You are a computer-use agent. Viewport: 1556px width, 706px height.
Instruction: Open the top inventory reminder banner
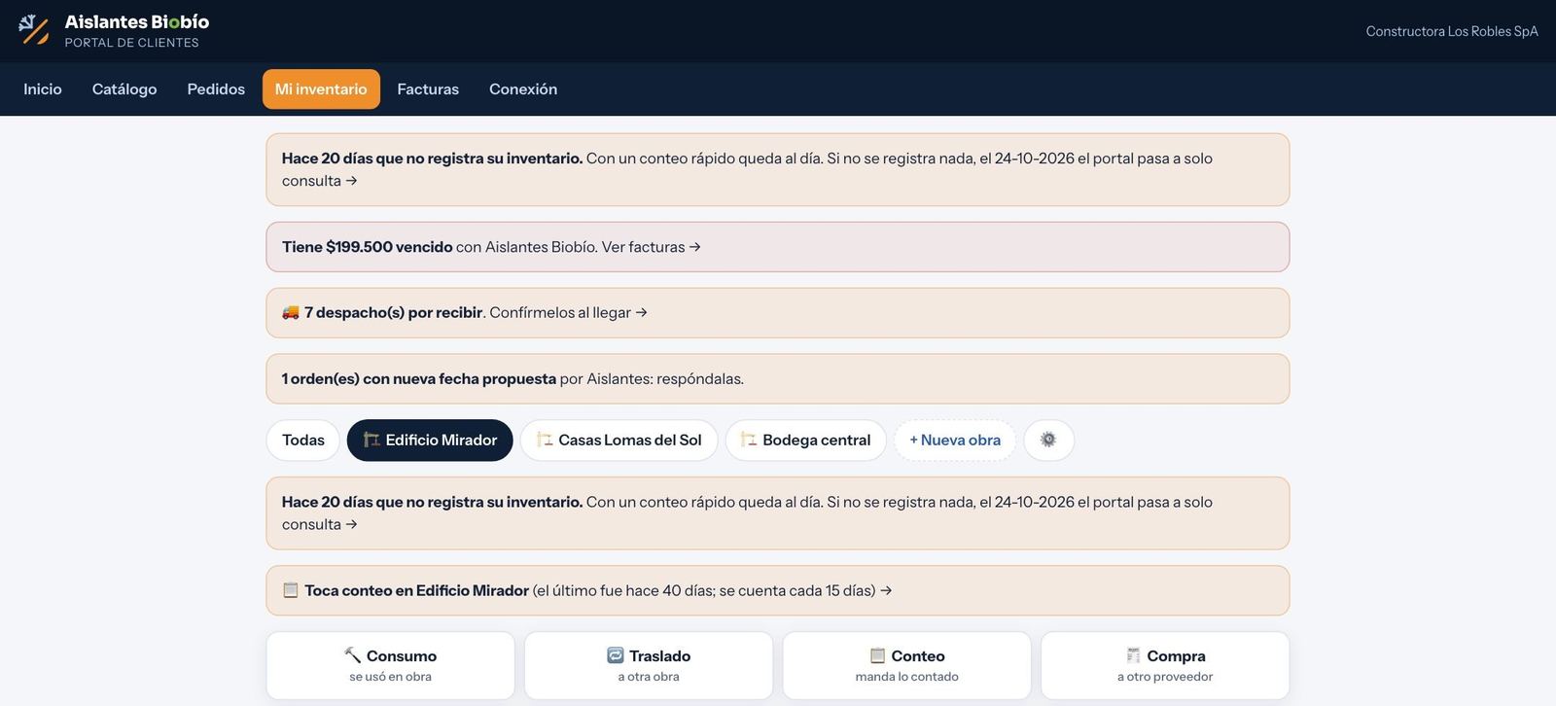pyautogui.click(x=778, y=169)
